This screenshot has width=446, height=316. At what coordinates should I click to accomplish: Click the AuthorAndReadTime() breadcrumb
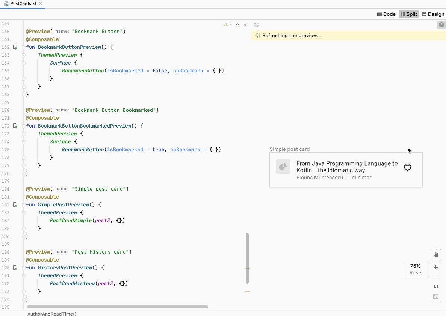52,314
